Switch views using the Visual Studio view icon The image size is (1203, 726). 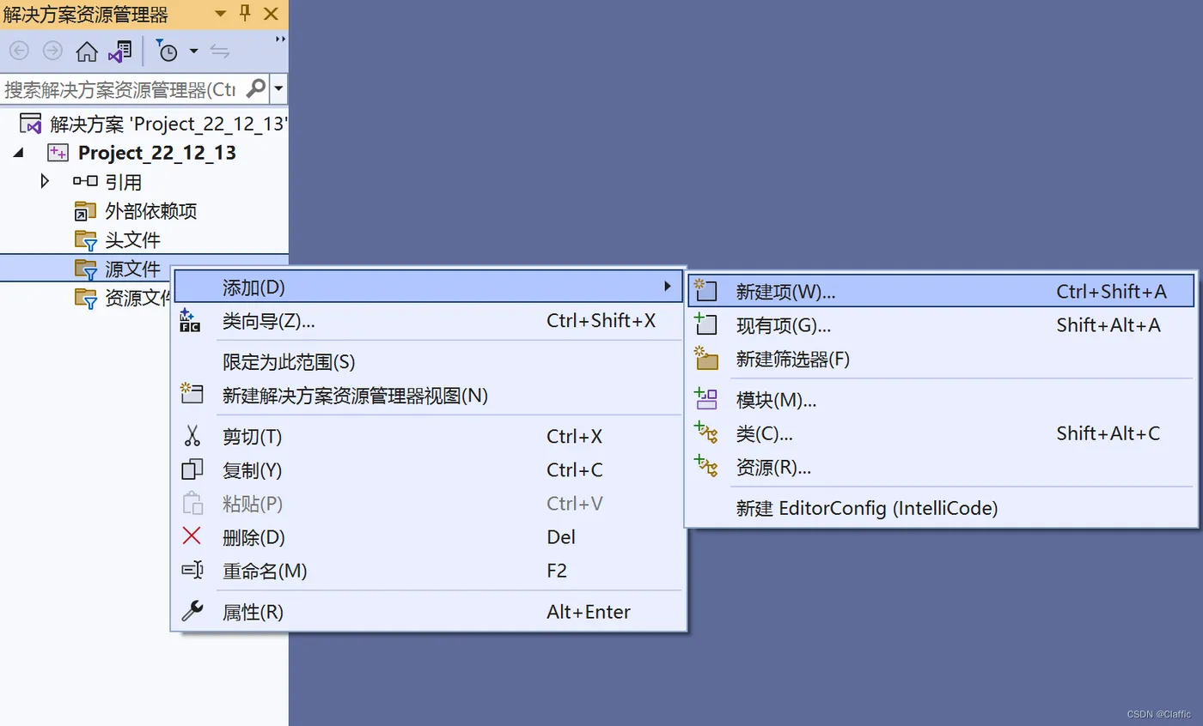tap(119, 51)
